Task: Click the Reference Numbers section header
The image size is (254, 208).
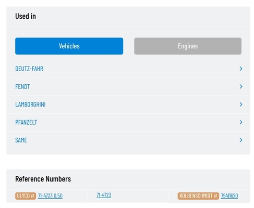Action: tap(43, 179)
